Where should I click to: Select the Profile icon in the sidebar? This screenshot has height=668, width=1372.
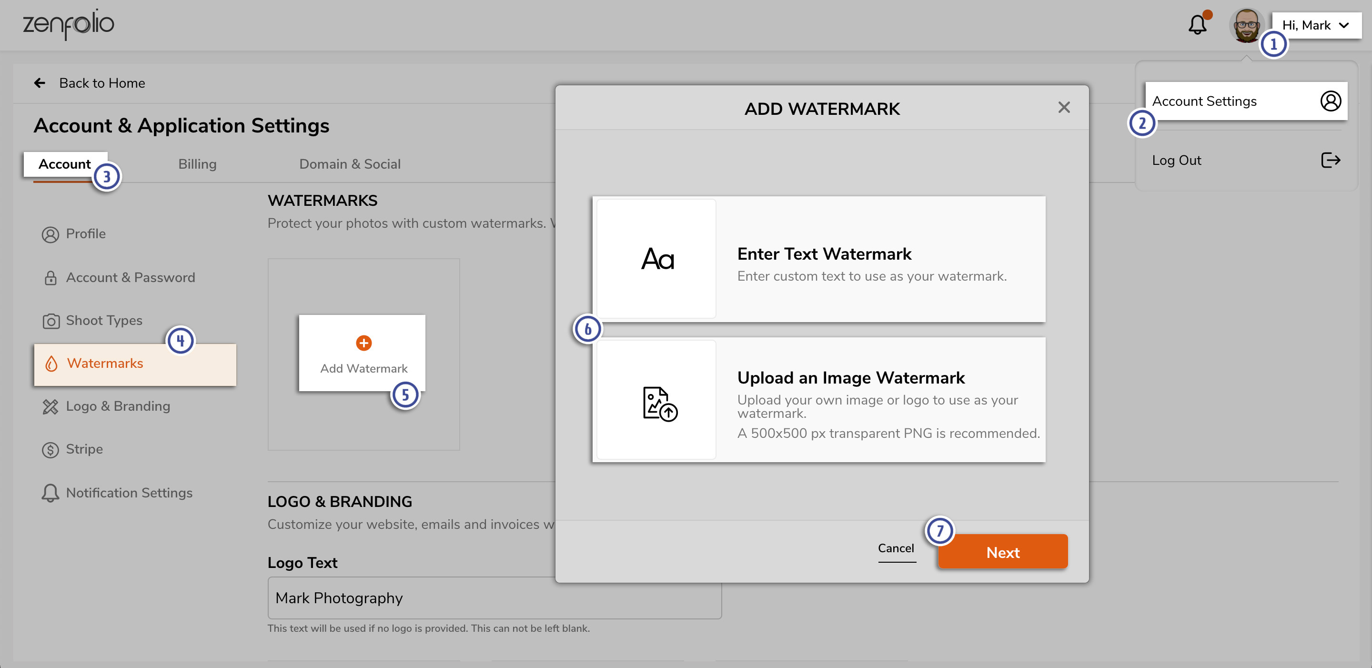50,234
